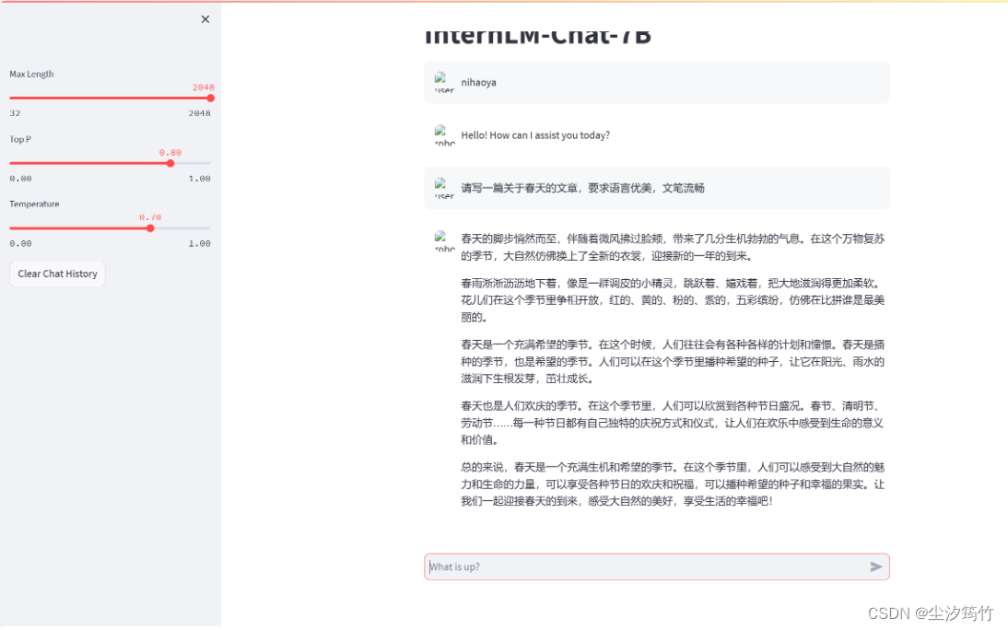1008x630 pixels.
Task: Click the Max Length label
Action: tap(31, 74)
